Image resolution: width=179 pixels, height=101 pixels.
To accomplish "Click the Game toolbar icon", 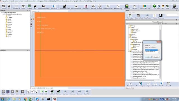I will pyautogui.click(x=167, y=7).
